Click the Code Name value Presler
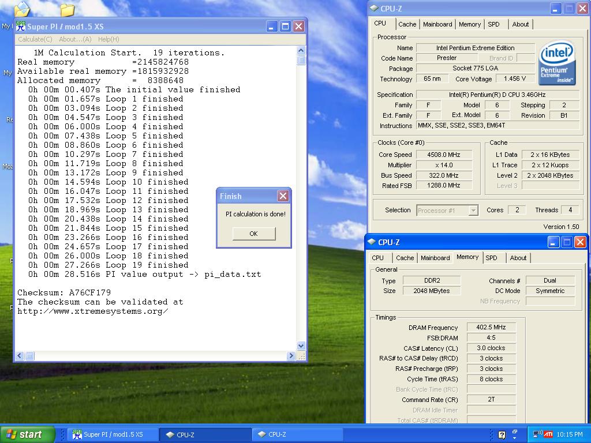Image resolution: width=591 pixels, height=443 pixels. coord(447,58)
